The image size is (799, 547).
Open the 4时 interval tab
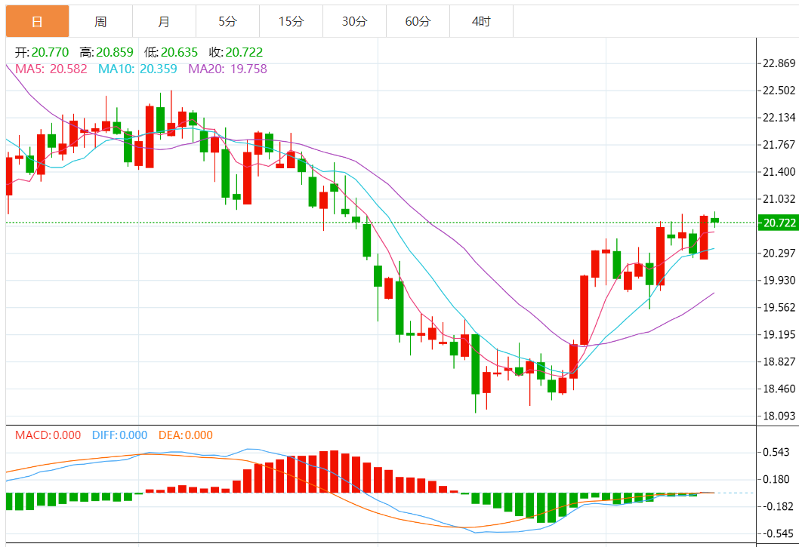point(481,21)
